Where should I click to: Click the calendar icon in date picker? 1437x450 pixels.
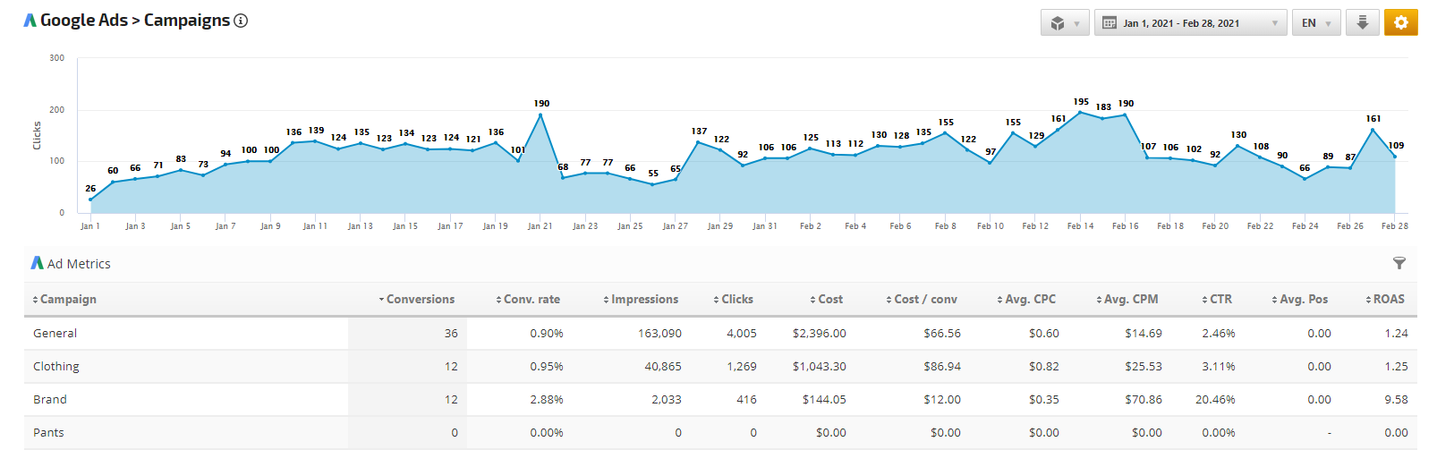(1110, 23)
